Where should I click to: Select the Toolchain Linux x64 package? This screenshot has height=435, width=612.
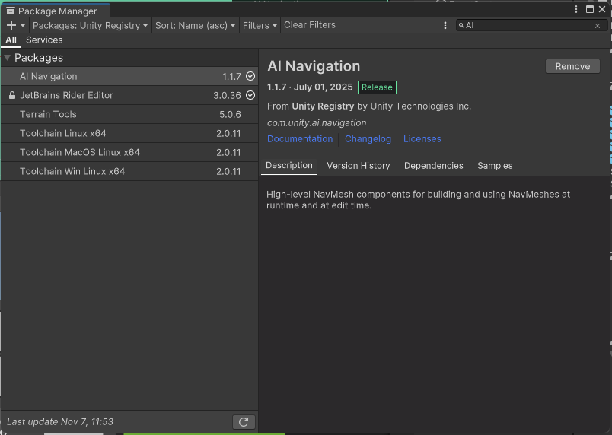(x=129, y=133)
